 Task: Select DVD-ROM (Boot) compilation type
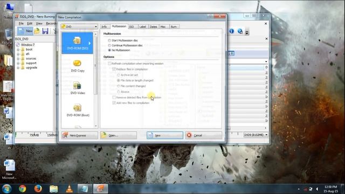click(x=78, y=110)
